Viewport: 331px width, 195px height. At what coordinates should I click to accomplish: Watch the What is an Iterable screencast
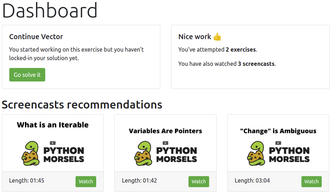[86, 181]
